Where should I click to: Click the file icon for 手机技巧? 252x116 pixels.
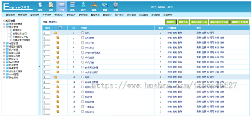click(x=58, y=48)
